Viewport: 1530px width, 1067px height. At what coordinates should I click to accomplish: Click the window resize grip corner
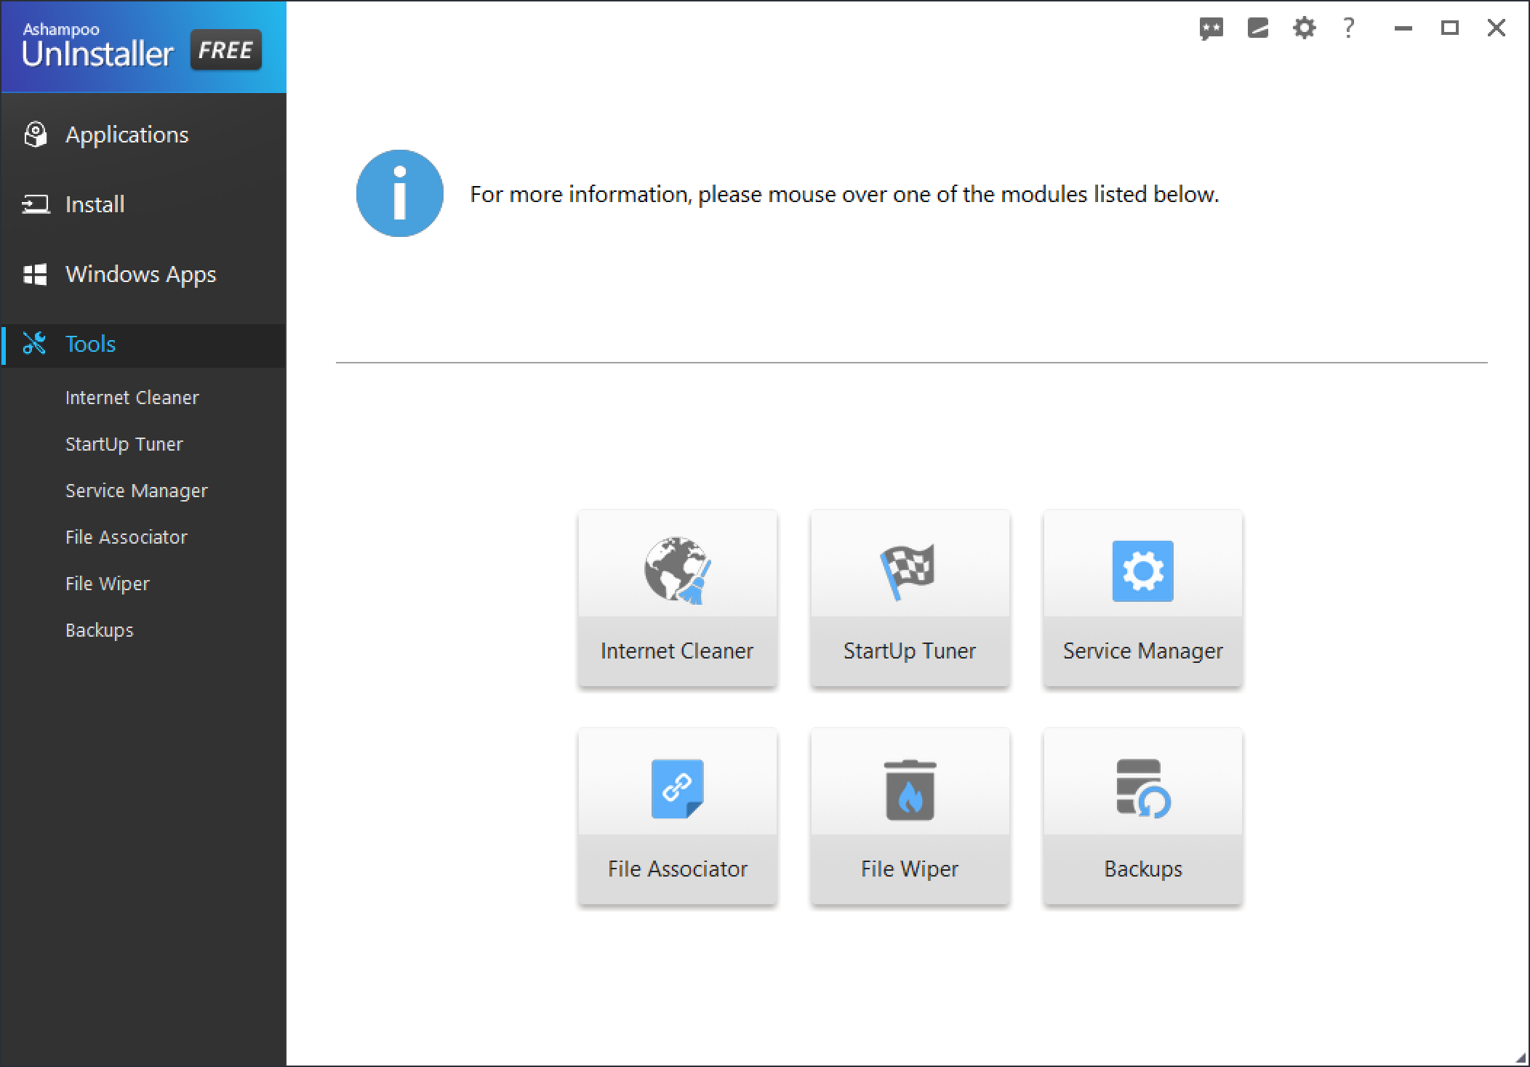(1521, 1058)
